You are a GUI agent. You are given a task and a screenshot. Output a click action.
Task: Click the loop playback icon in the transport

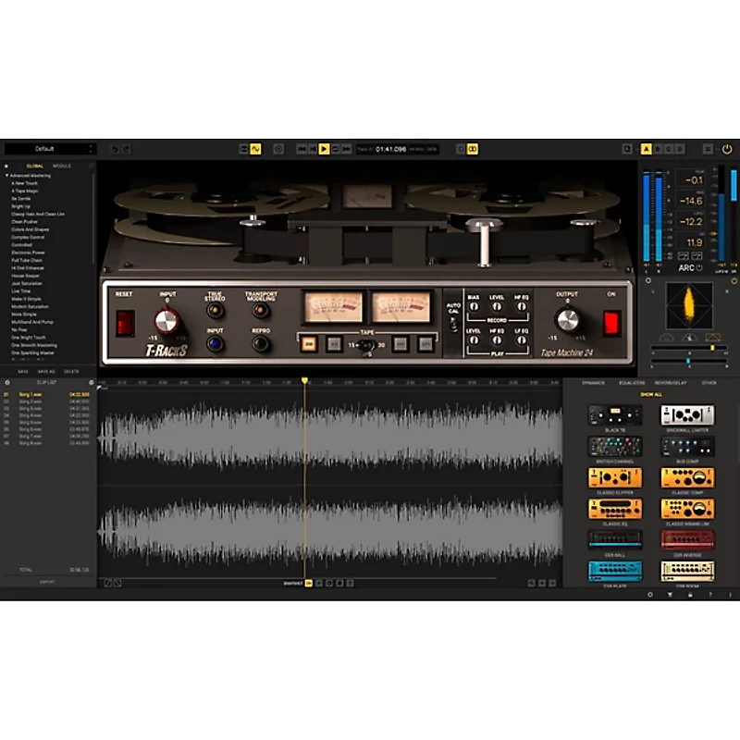click(x=339, y=151)
